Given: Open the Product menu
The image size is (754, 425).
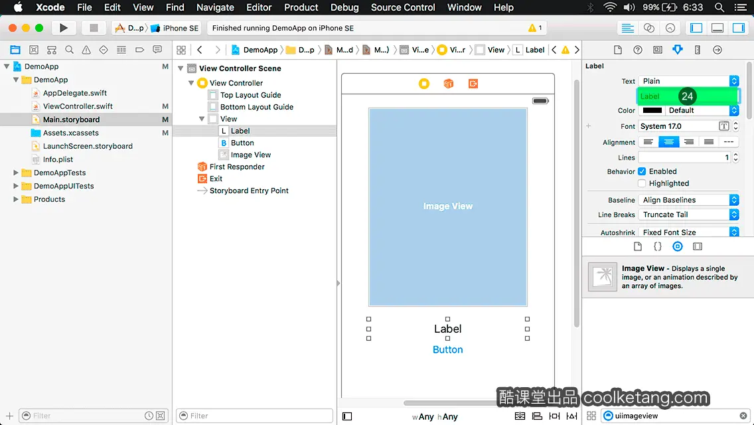Looking at the screenshot, I should [301, 7].
